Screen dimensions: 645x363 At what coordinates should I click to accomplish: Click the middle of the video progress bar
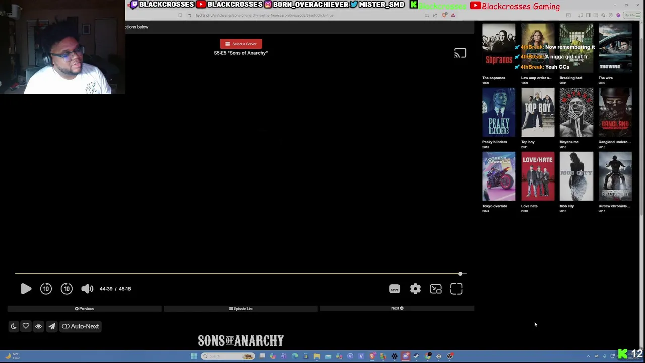click(x=241, y=274)
